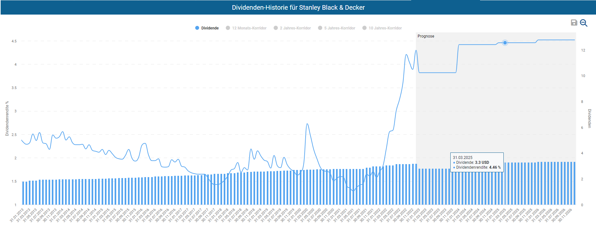596x225 pixels.
Task: Click the blue Dividende legend dot
Action: coord(197,28)
